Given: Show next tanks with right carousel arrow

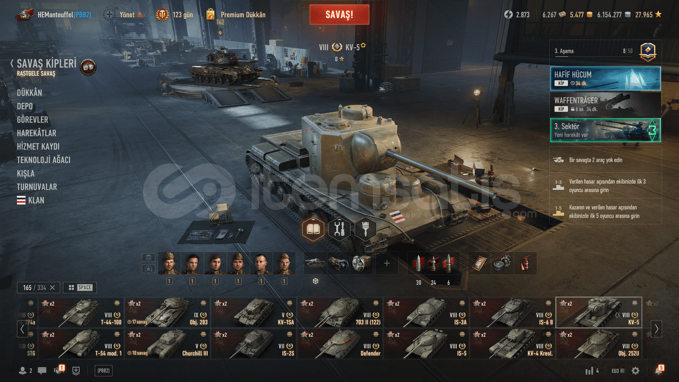Looking at the screenshot, I should coord(656,329).
